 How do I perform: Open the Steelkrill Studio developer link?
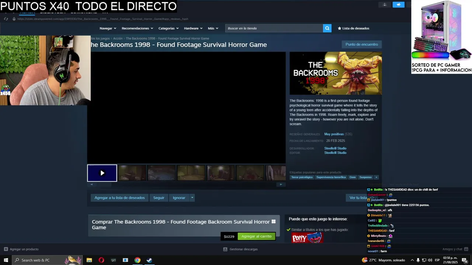coord(335,148)
